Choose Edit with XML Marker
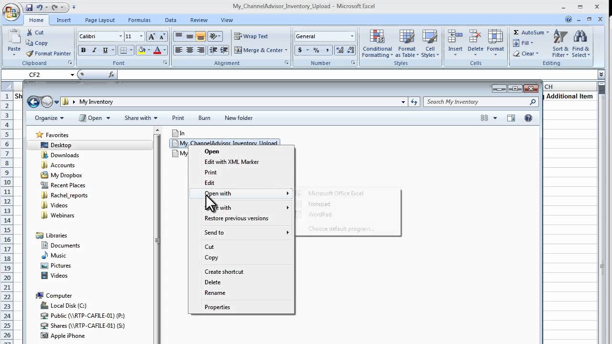The image size is (612, 344). (241, 162)
